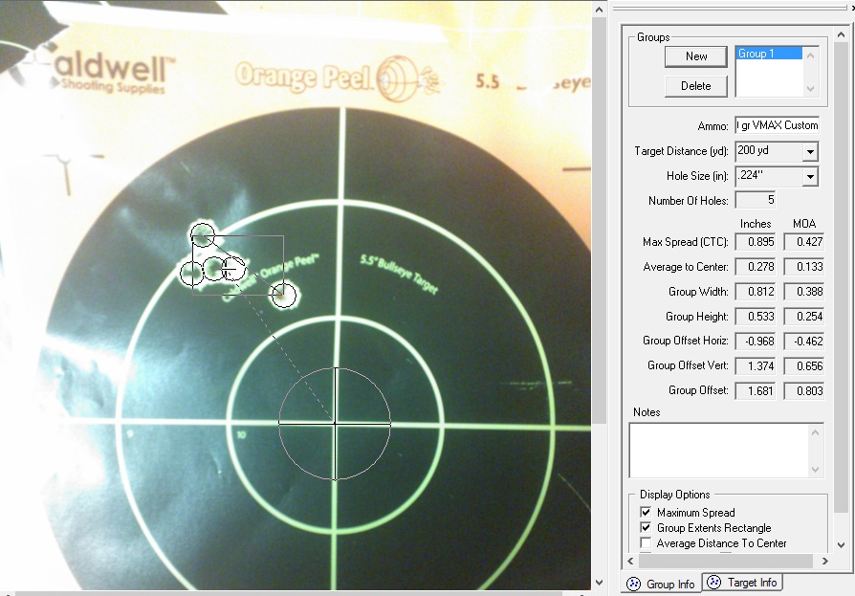Switch to the Group Info tab
This screenshot has width=855, height=596.
point(662,584)
